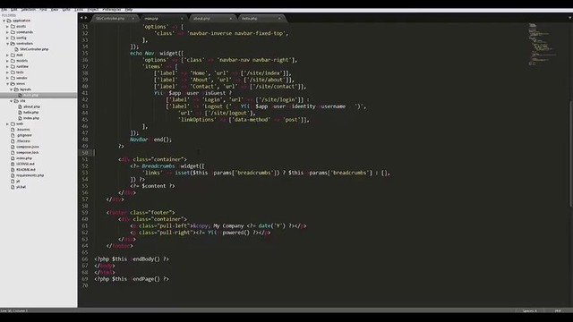Click the PHP syntax selector in status bar
Image resolution: width=573 pixels, height=322 pixels.
558,311
